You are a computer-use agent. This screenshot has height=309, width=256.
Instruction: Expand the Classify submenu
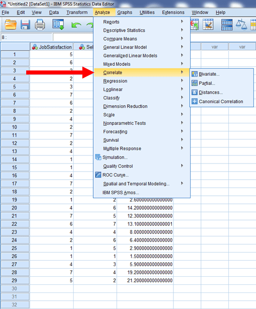click(142, 98)
